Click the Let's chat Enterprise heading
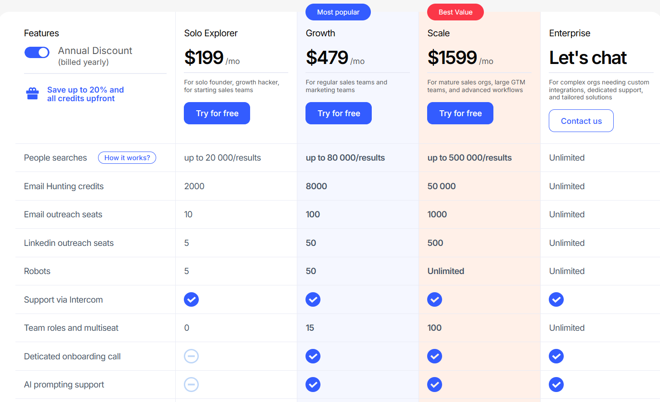 pyautogui.click(x=588, y=58)
